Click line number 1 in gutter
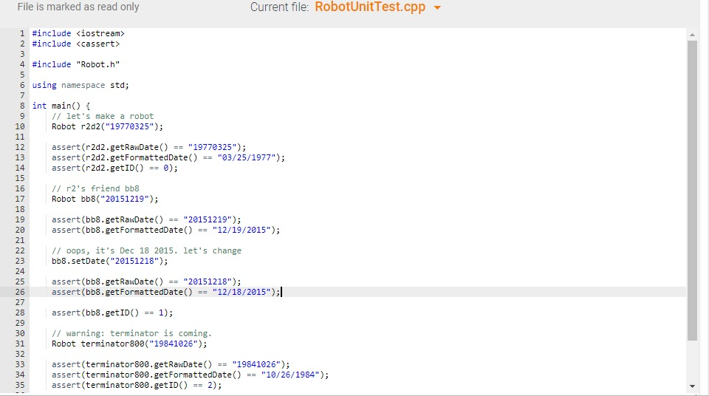 click(x=21, y=33)
